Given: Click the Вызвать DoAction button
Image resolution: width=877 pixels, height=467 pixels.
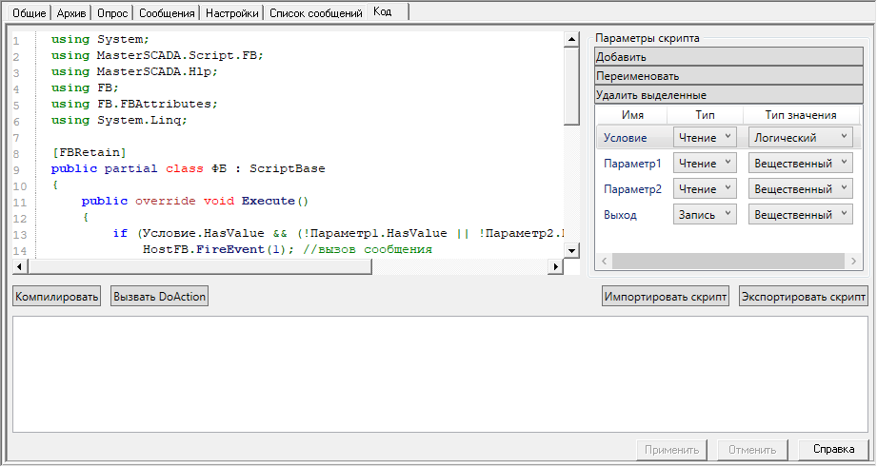Looking at the screenshot, I should (159, 297).
